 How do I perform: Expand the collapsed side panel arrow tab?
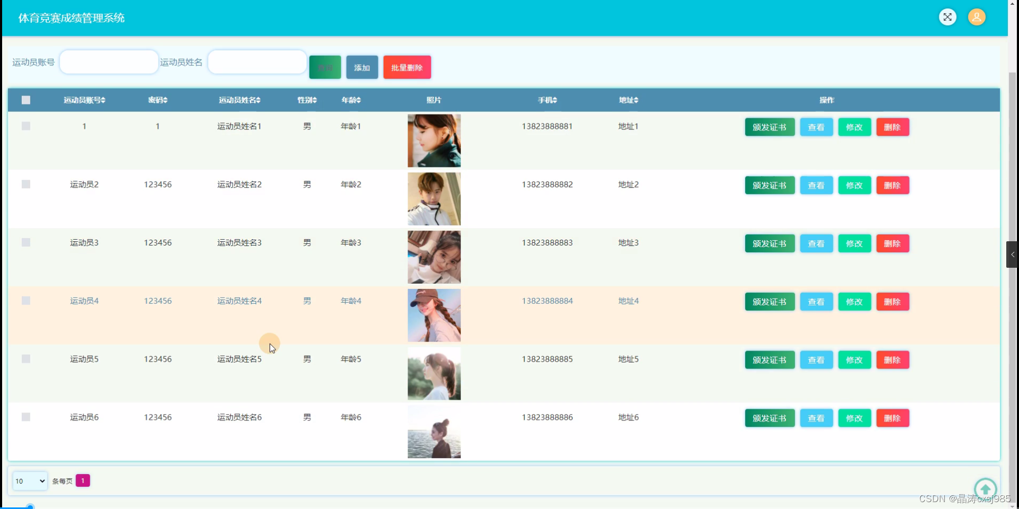1012,254
